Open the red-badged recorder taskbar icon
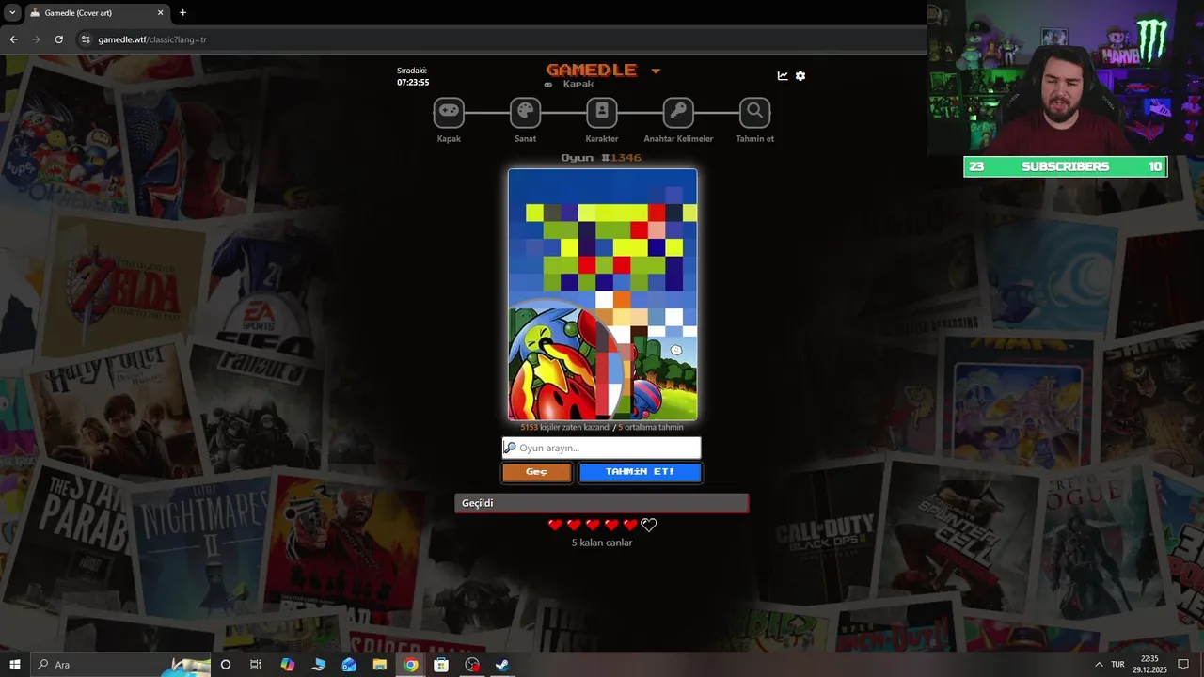Image resolution: width=1204 pixels, height=677 pixels. (472, 665)
